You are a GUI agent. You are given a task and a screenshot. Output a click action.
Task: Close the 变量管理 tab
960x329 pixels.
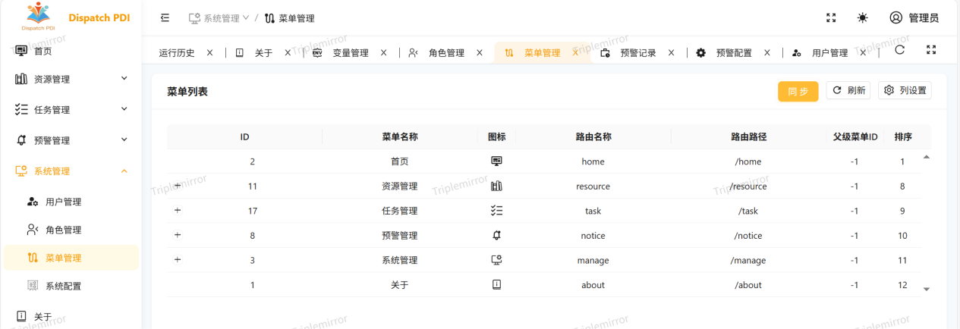383,53
